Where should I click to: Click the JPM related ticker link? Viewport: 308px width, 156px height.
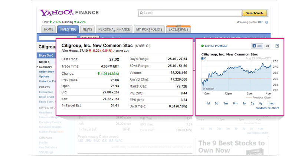(x=88, y=141)
